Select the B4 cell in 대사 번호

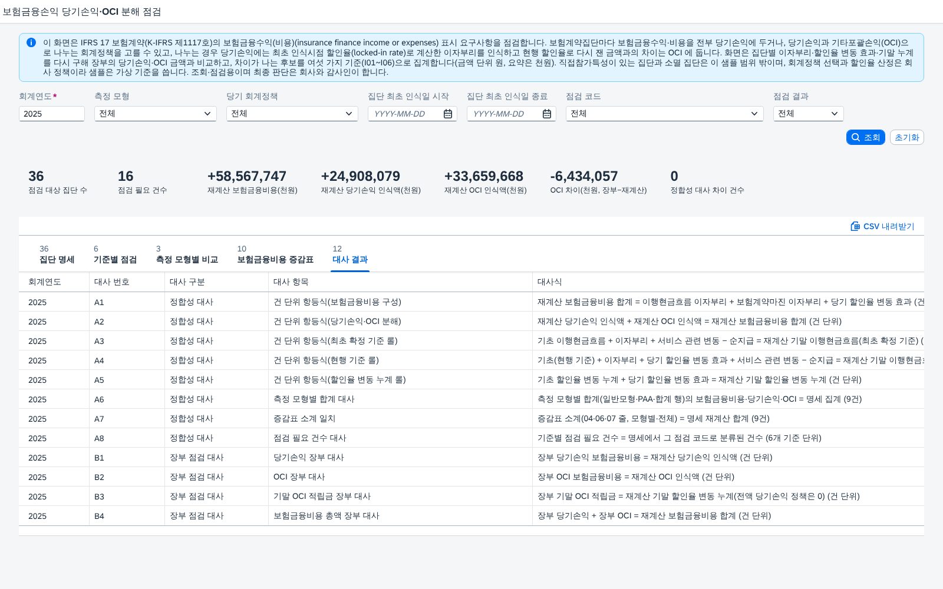(x=127, y=516)
